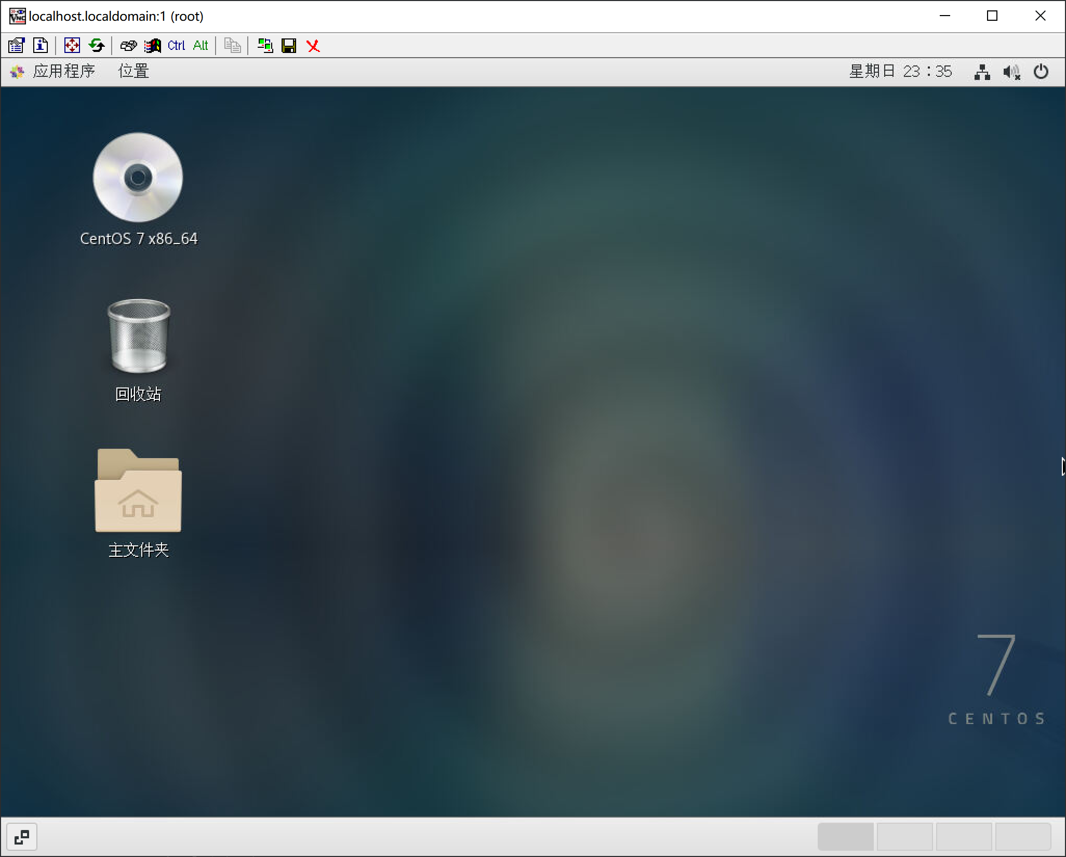Open VNC connection options dialog
The height and width of the screenshot is (857, 1066).
pos(17,46)
